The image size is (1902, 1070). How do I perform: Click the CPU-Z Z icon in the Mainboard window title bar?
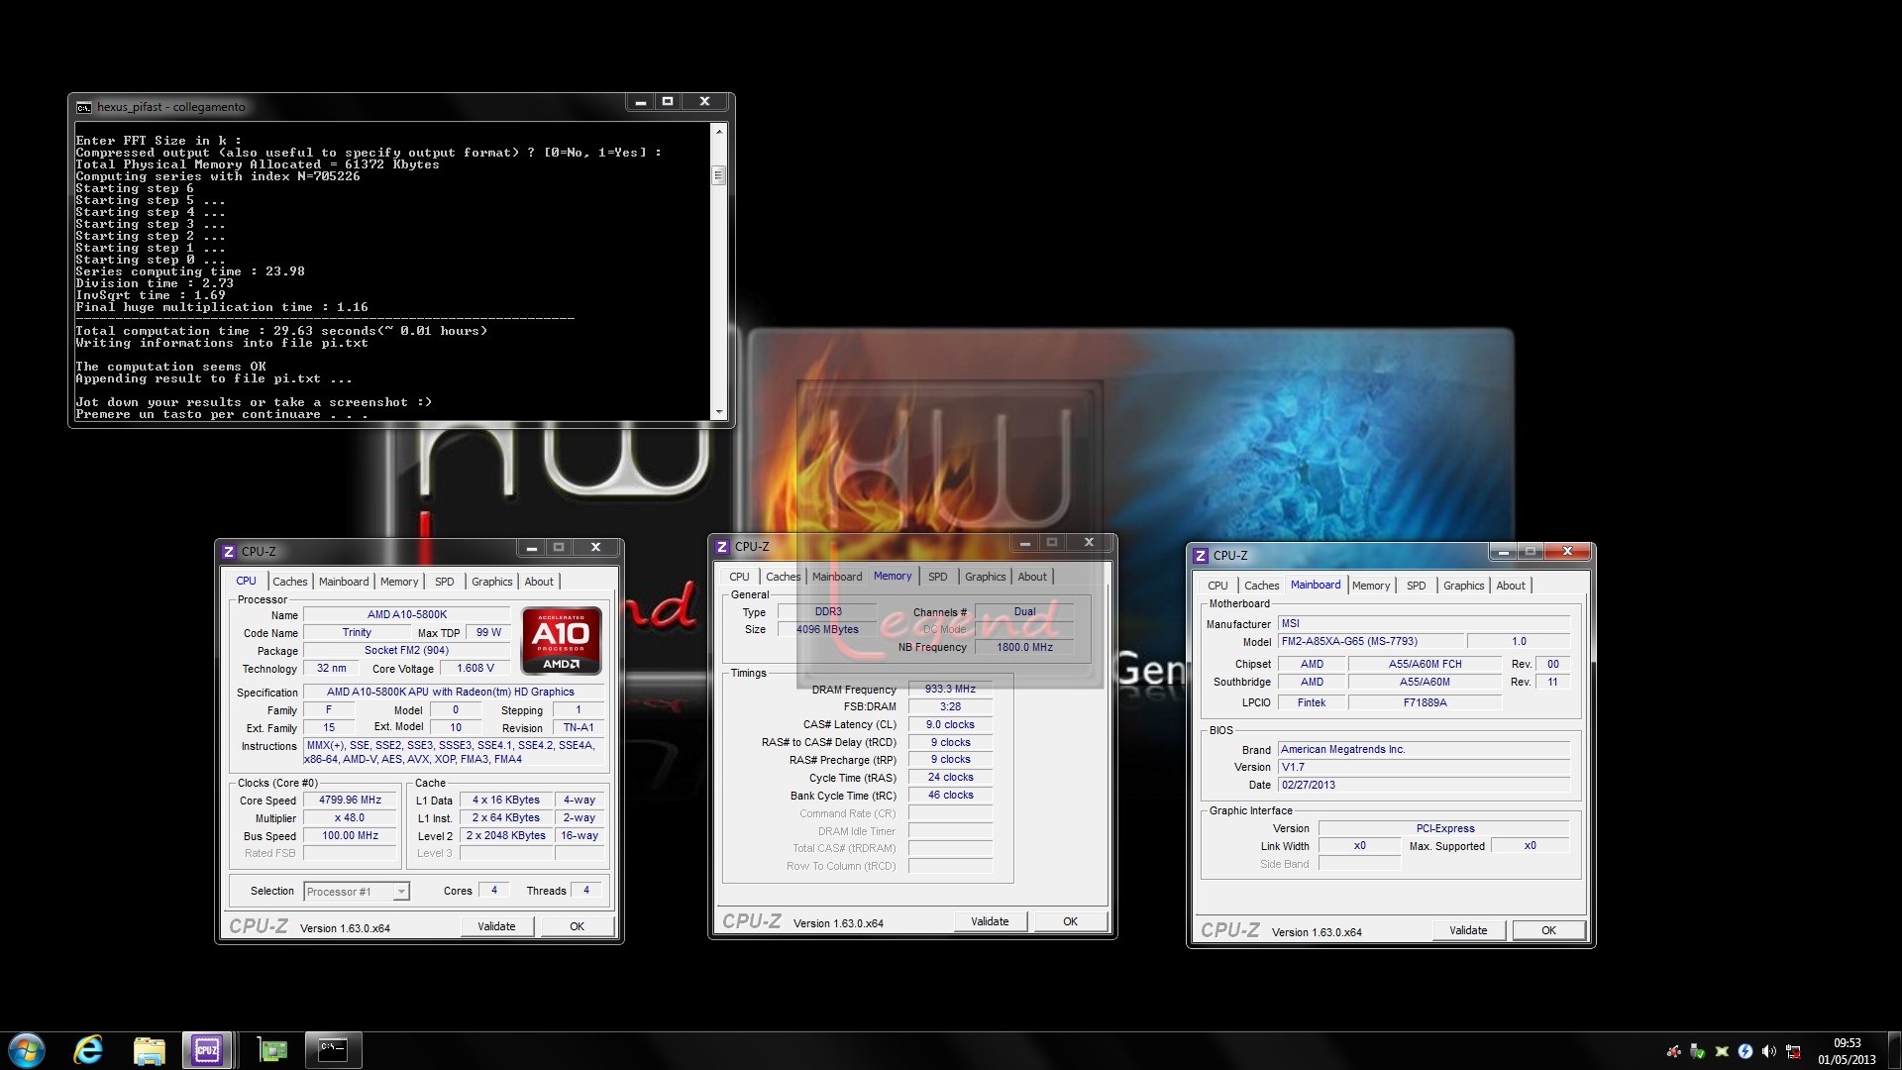pyautogui.click(x=1201, y=556)
